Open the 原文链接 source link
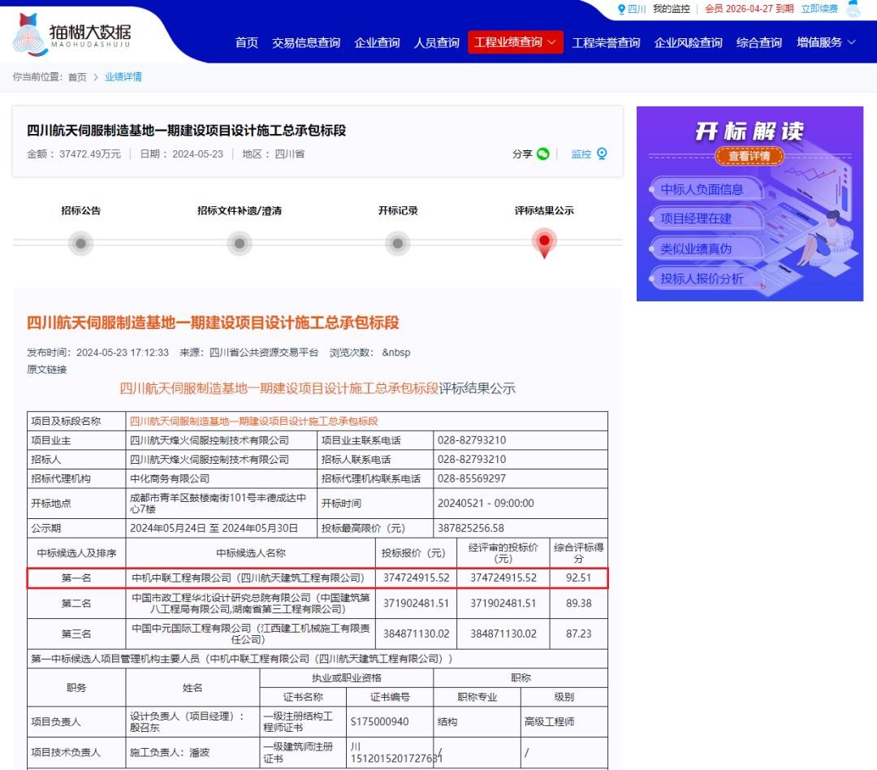The height and width of the screenshot is (770, 877). pos(47,370)
